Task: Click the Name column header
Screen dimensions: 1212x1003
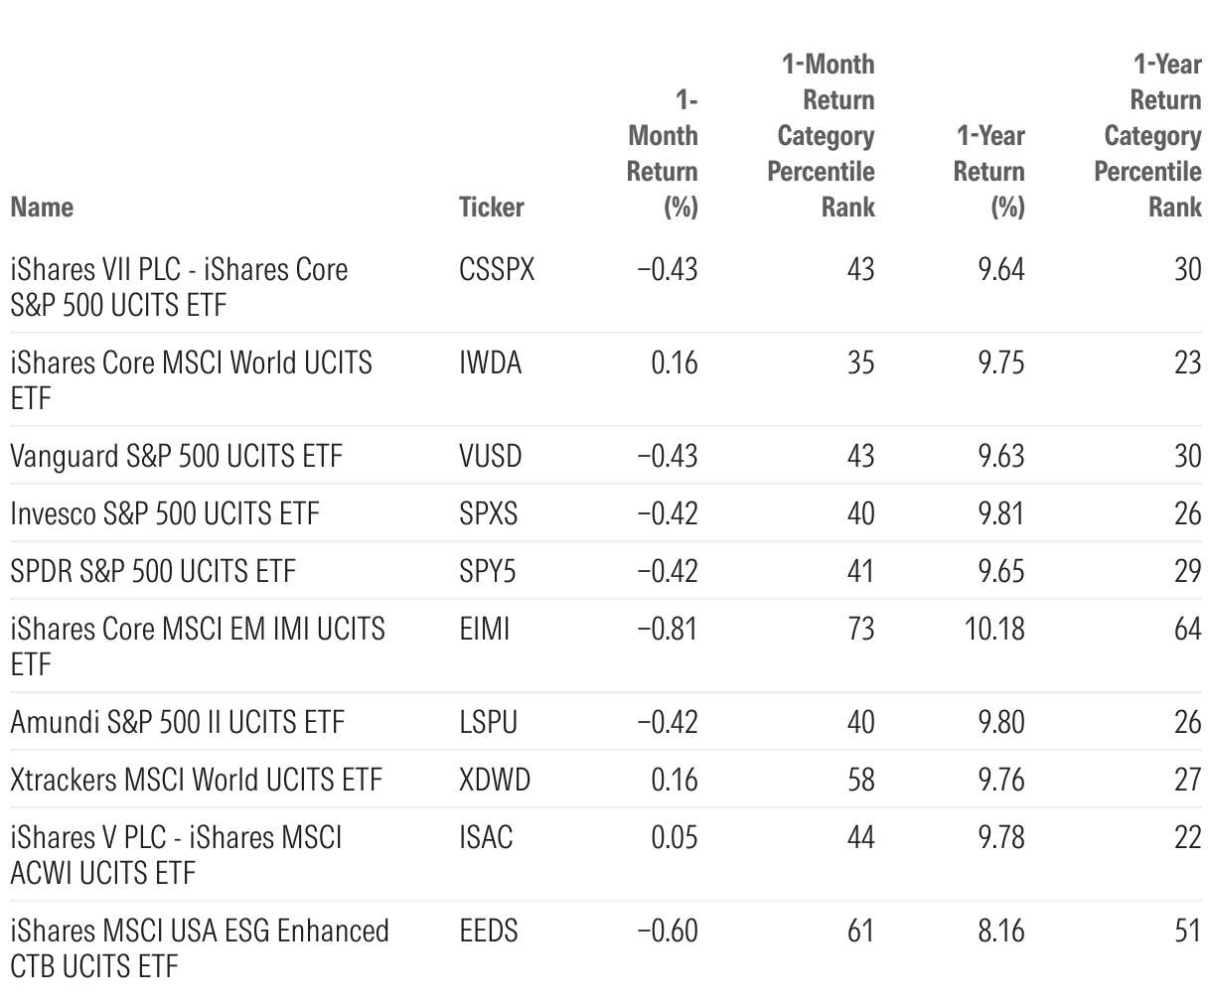Action: point(42,207)
